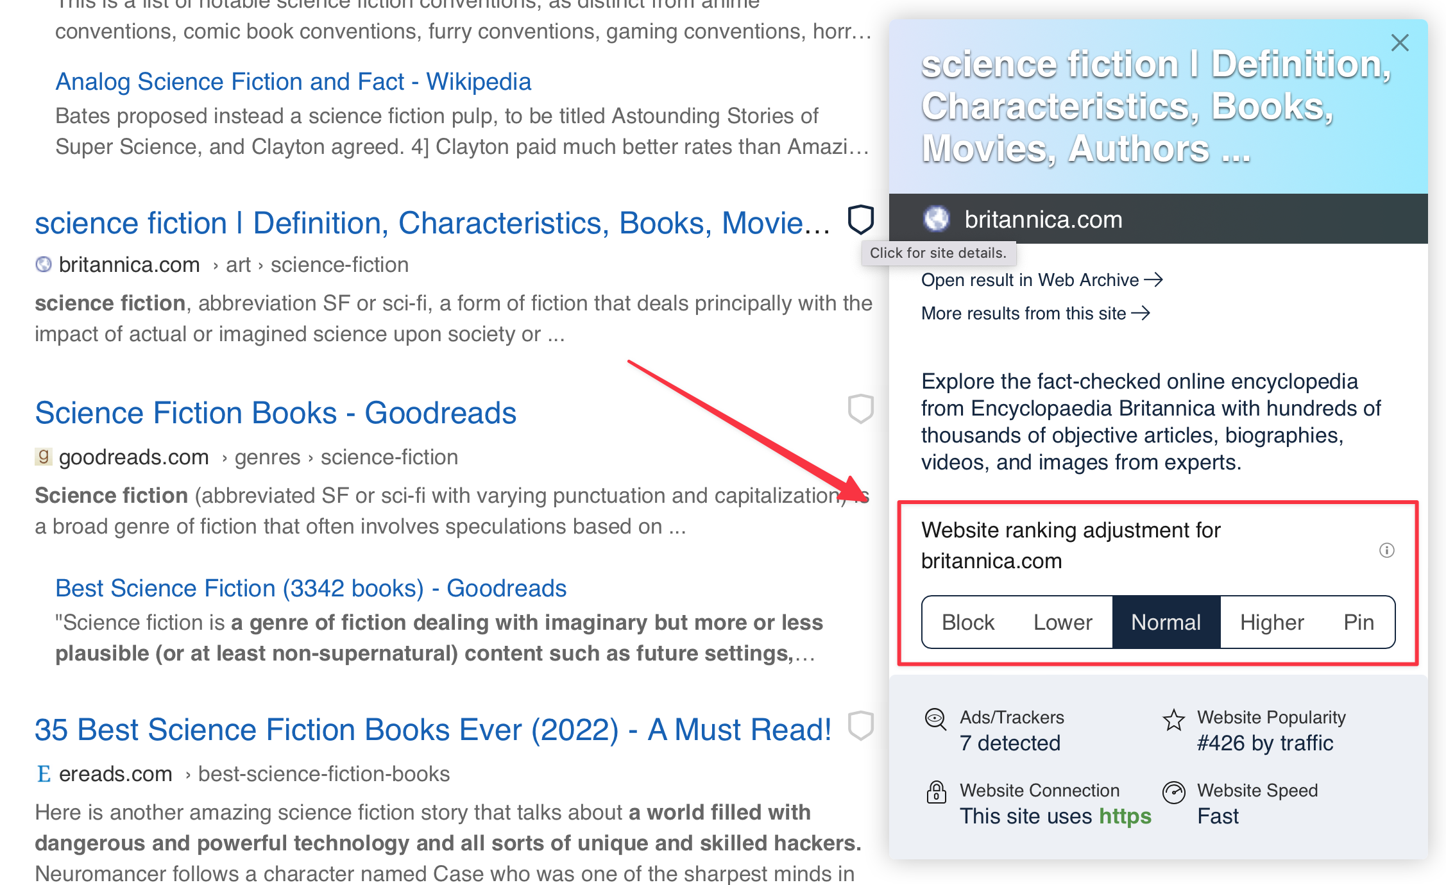
Task: Select Block ranking adjustment for britannica.com
Action: click(x=965, y=621)
